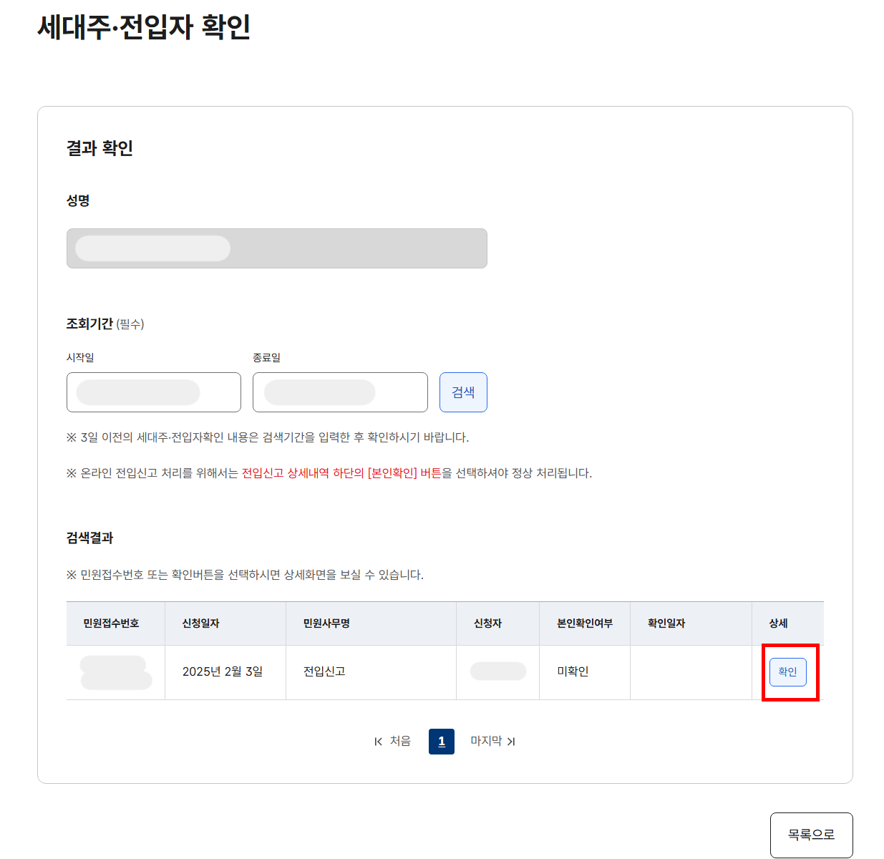
Task: Select page 1 in the pagination
Action: coord(442,742)
